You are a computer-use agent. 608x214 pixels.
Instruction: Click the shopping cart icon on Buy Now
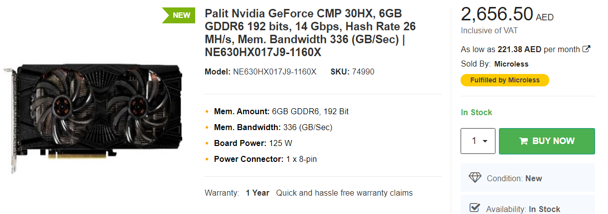(x=523, y=141)
